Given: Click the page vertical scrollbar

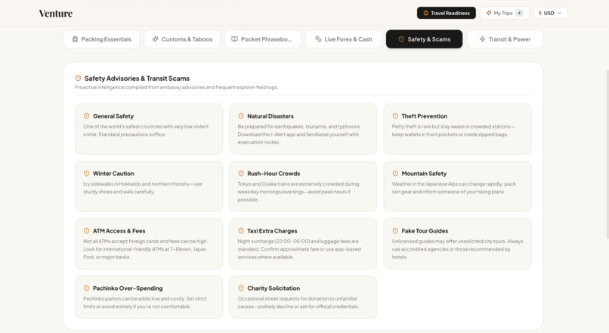Looking at the screenshot, I should click(x=607, y=156).
